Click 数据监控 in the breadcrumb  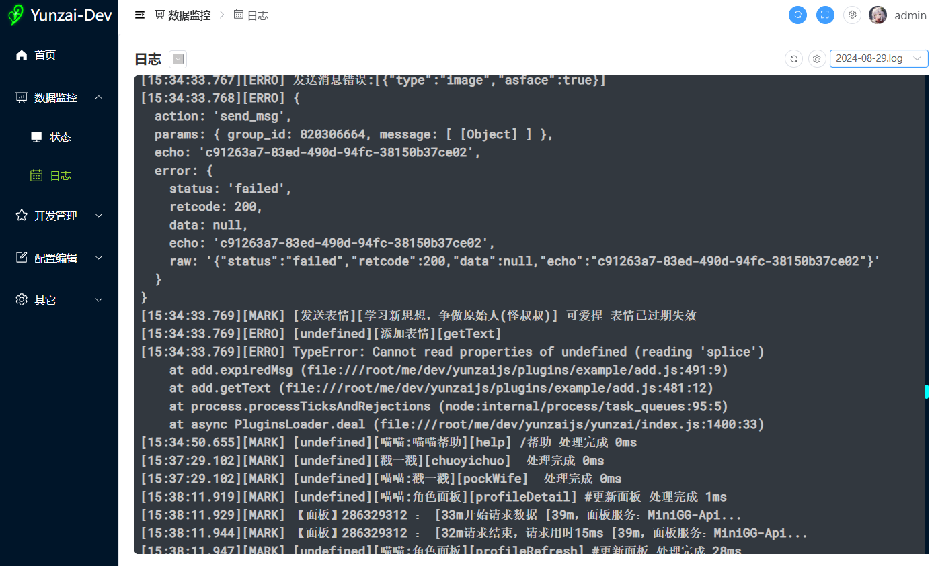click(189, 15)
